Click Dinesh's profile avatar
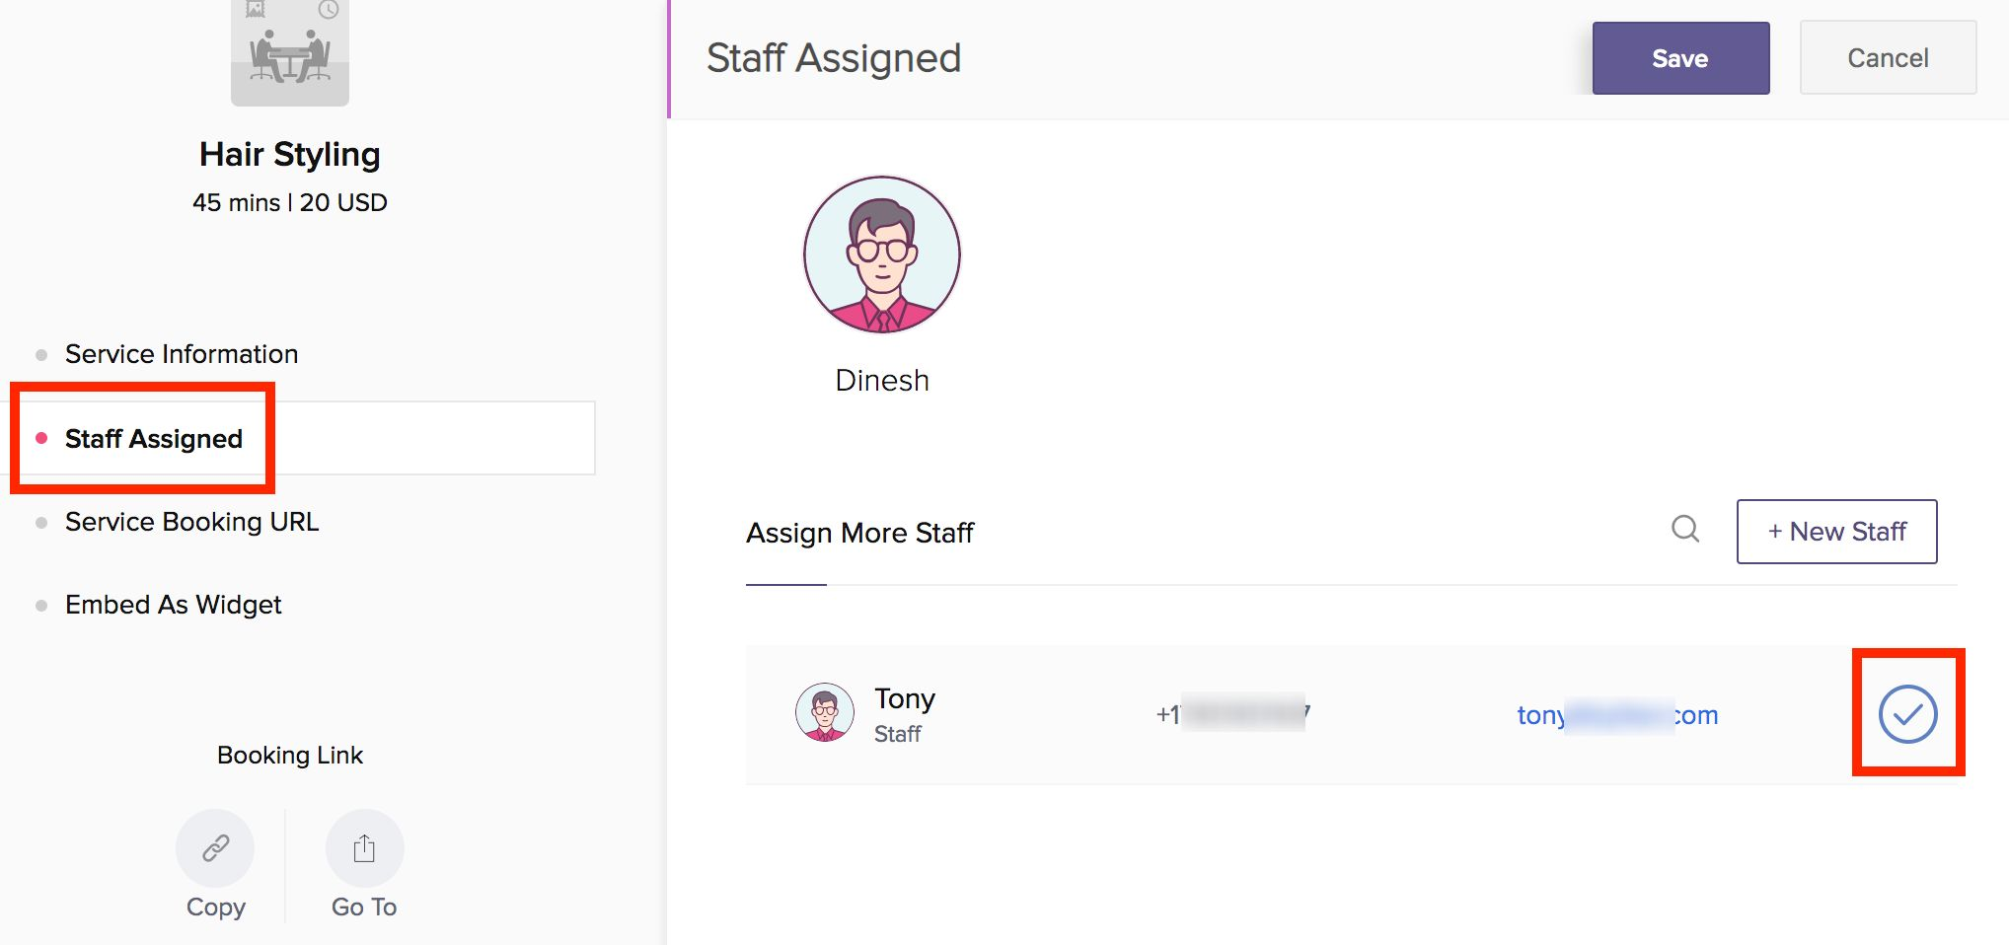 pos(881,254)
